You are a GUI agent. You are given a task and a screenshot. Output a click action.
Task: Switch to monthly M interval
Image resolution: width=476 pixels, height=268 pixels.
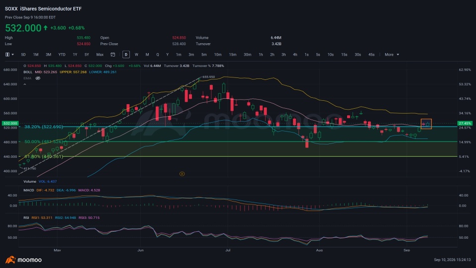pos(147,55)
